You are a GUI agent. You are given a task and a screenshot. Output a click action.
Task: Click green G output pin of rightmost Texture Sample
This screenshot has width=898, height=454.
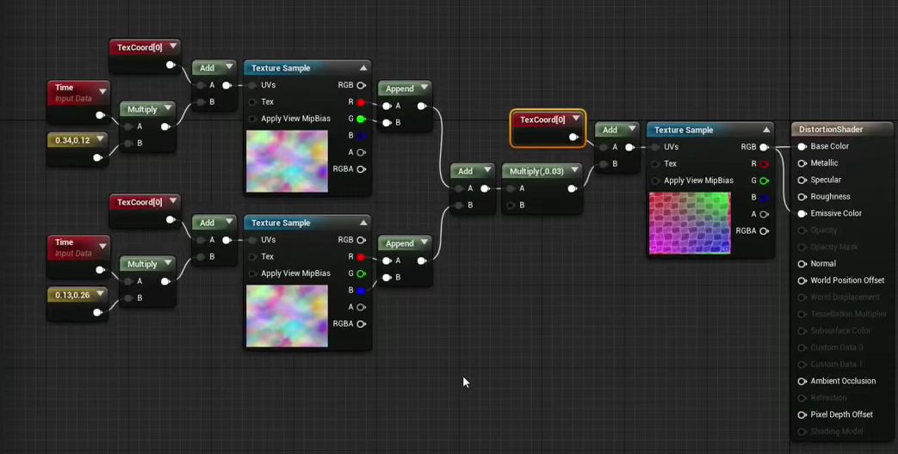coord(764,181)
